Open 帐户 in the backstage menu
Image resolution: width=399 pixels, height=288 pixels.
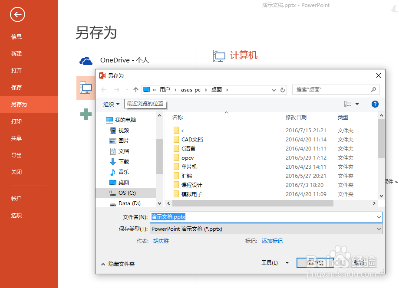(x=16, y=199)
